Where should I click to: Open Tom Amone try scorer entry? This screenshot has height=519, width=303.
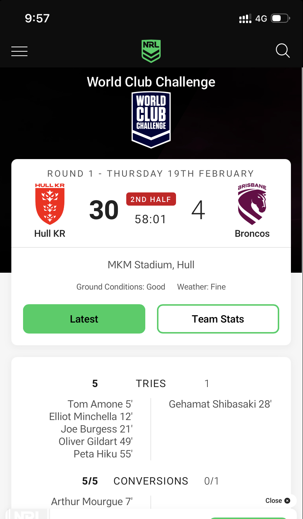tap(100, 404)
